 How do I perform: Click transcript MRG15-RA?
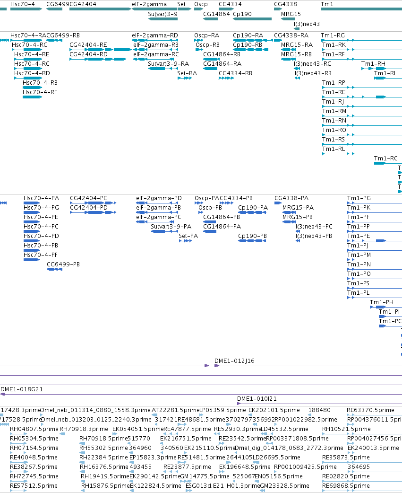[x=297, y=45]
